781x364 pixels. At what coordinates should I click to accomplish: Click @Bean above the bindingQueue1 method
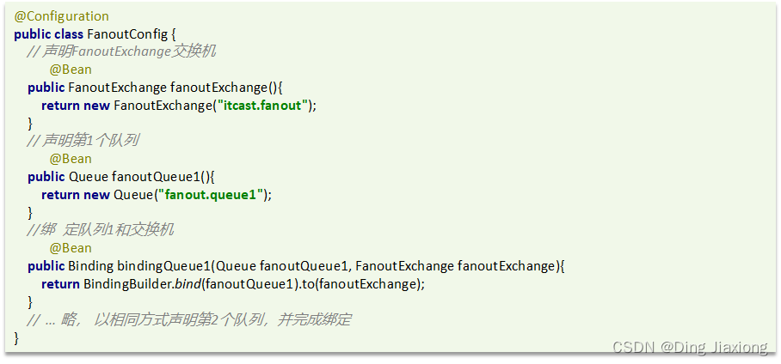pyautogui.click(x=71, y=248)
